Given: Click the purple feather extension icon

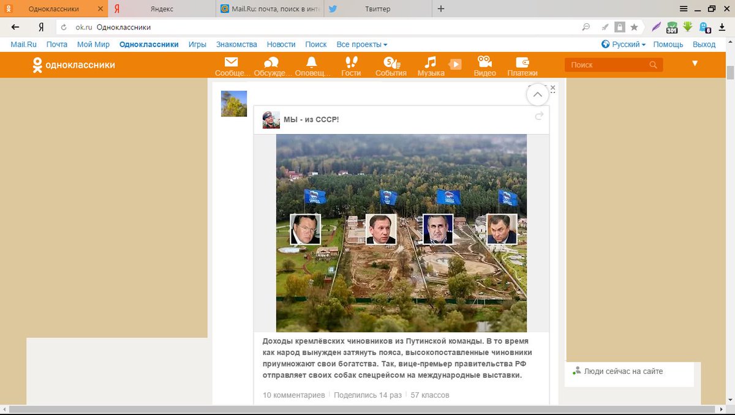Looking at the screenshot, I should 657,26.
